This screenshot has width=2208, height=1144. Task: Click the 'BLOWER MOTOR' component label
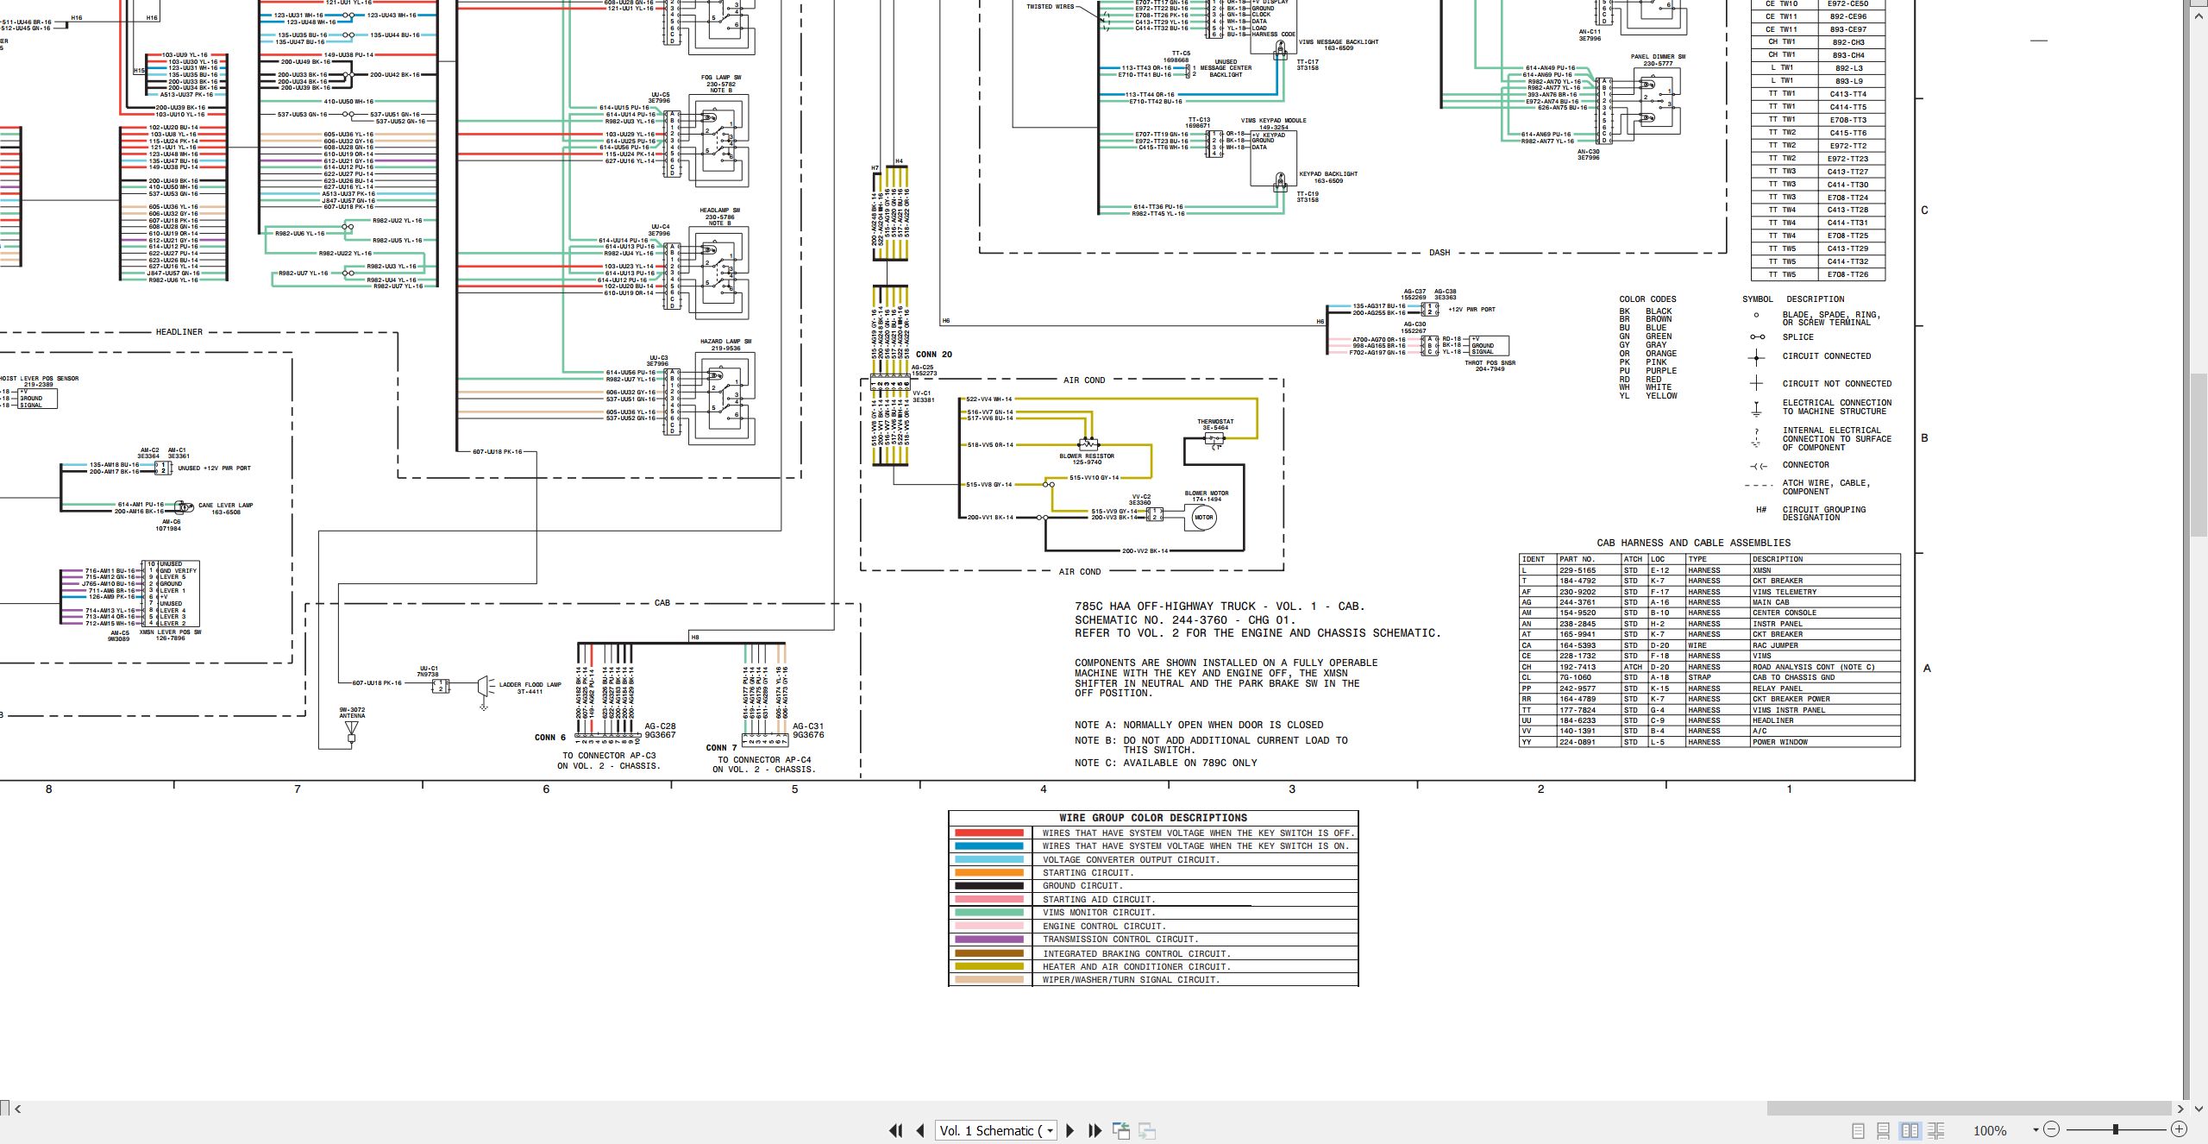(1207, 493)
